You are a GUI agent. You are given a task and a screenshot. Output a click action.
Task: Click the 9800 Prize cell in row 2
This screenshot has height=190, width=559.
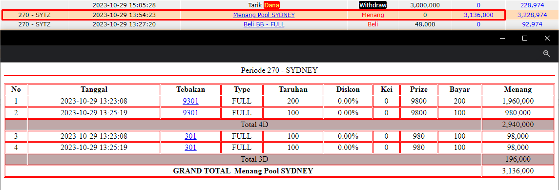[x=419, y=113]
